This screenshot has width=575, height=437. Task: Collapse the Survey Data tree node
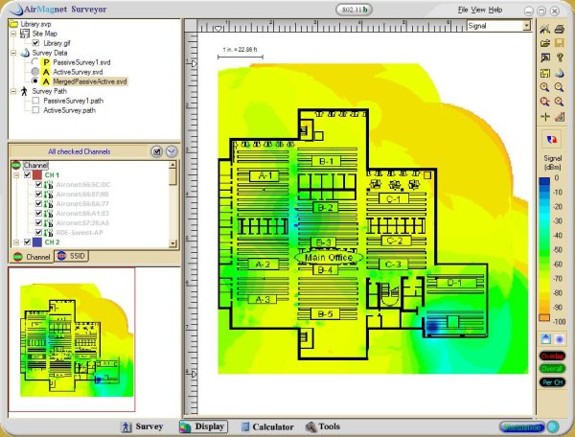13,53
